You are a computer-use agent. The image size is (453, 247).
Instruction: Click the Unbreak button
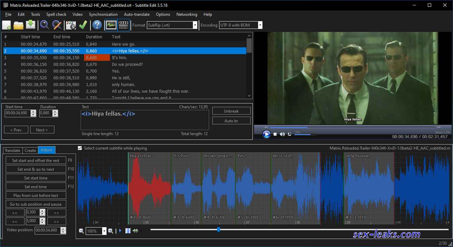[x=231, y=111]
